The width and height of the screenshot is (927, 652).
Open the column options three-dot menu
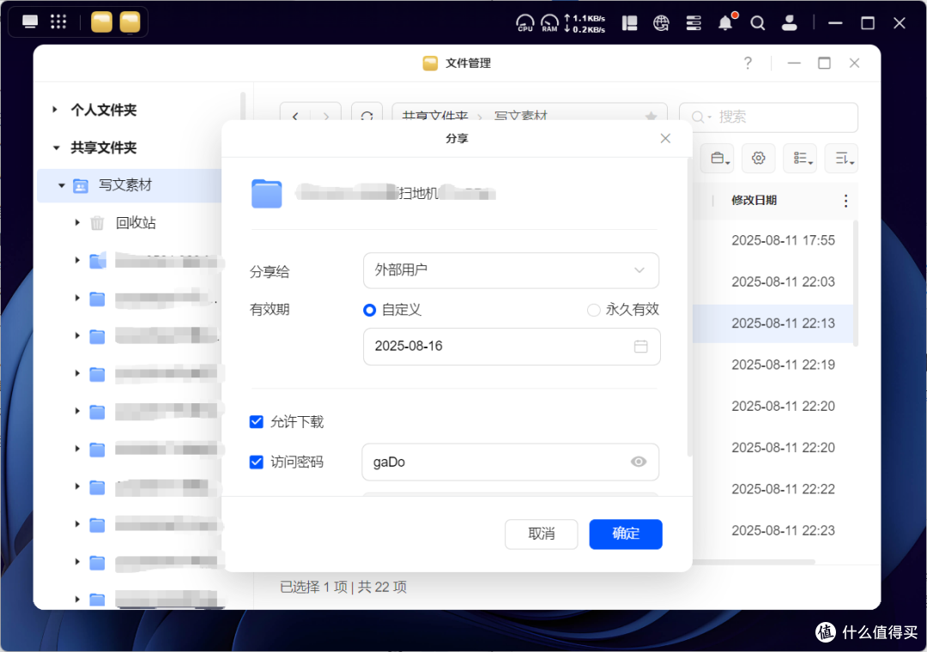[x=845, y=201]
